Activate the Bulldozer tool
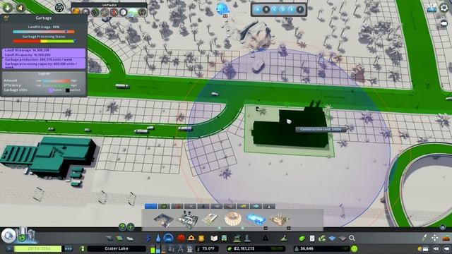The height and width of the screenshot is (254, 452). click(446, 238)
